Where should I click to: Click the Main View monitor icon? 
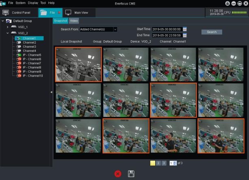pos(68,13)
